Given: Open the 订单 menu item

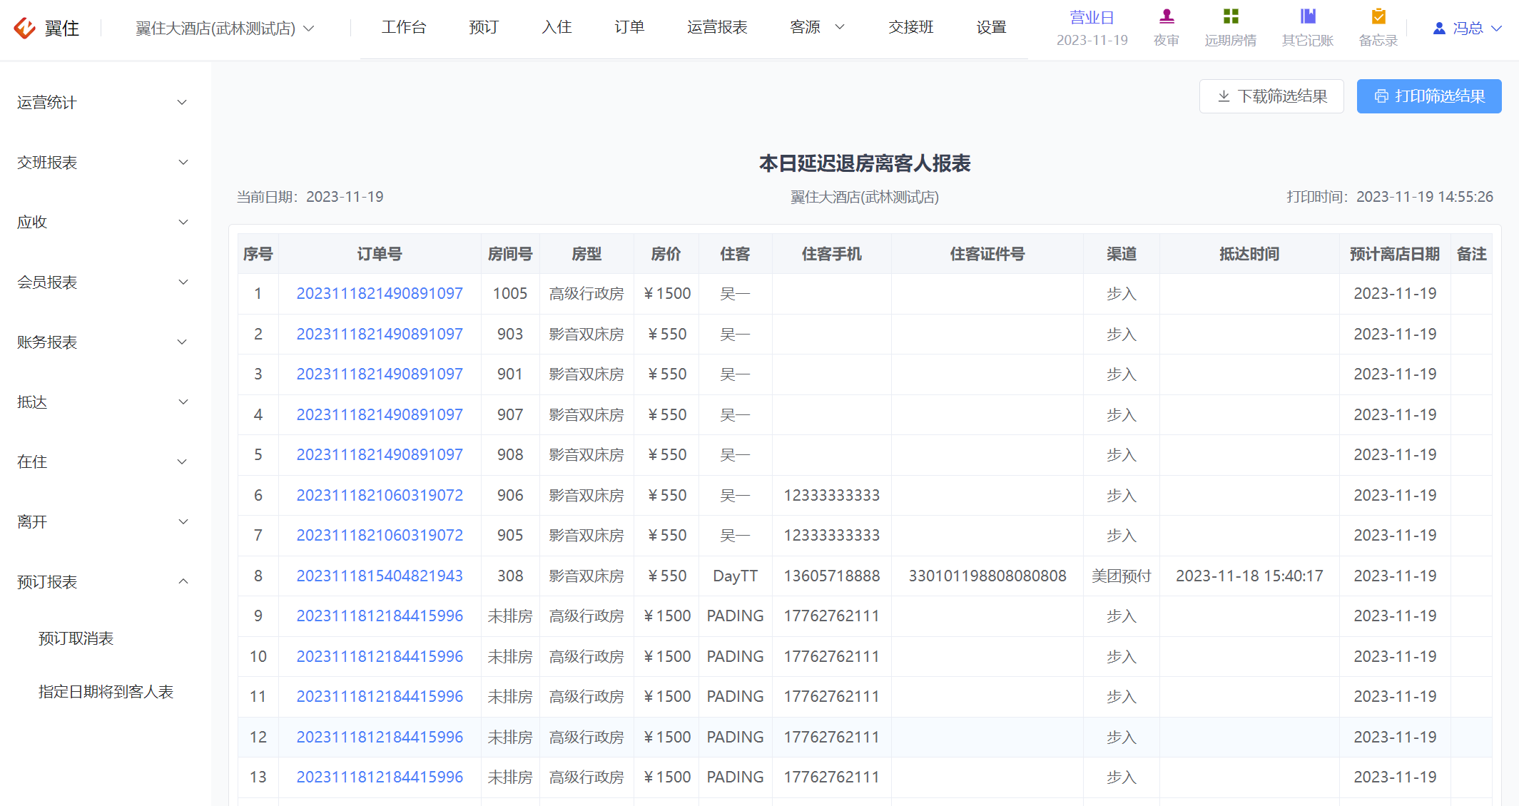Looking at the screenshot, I should click(629, 27).
